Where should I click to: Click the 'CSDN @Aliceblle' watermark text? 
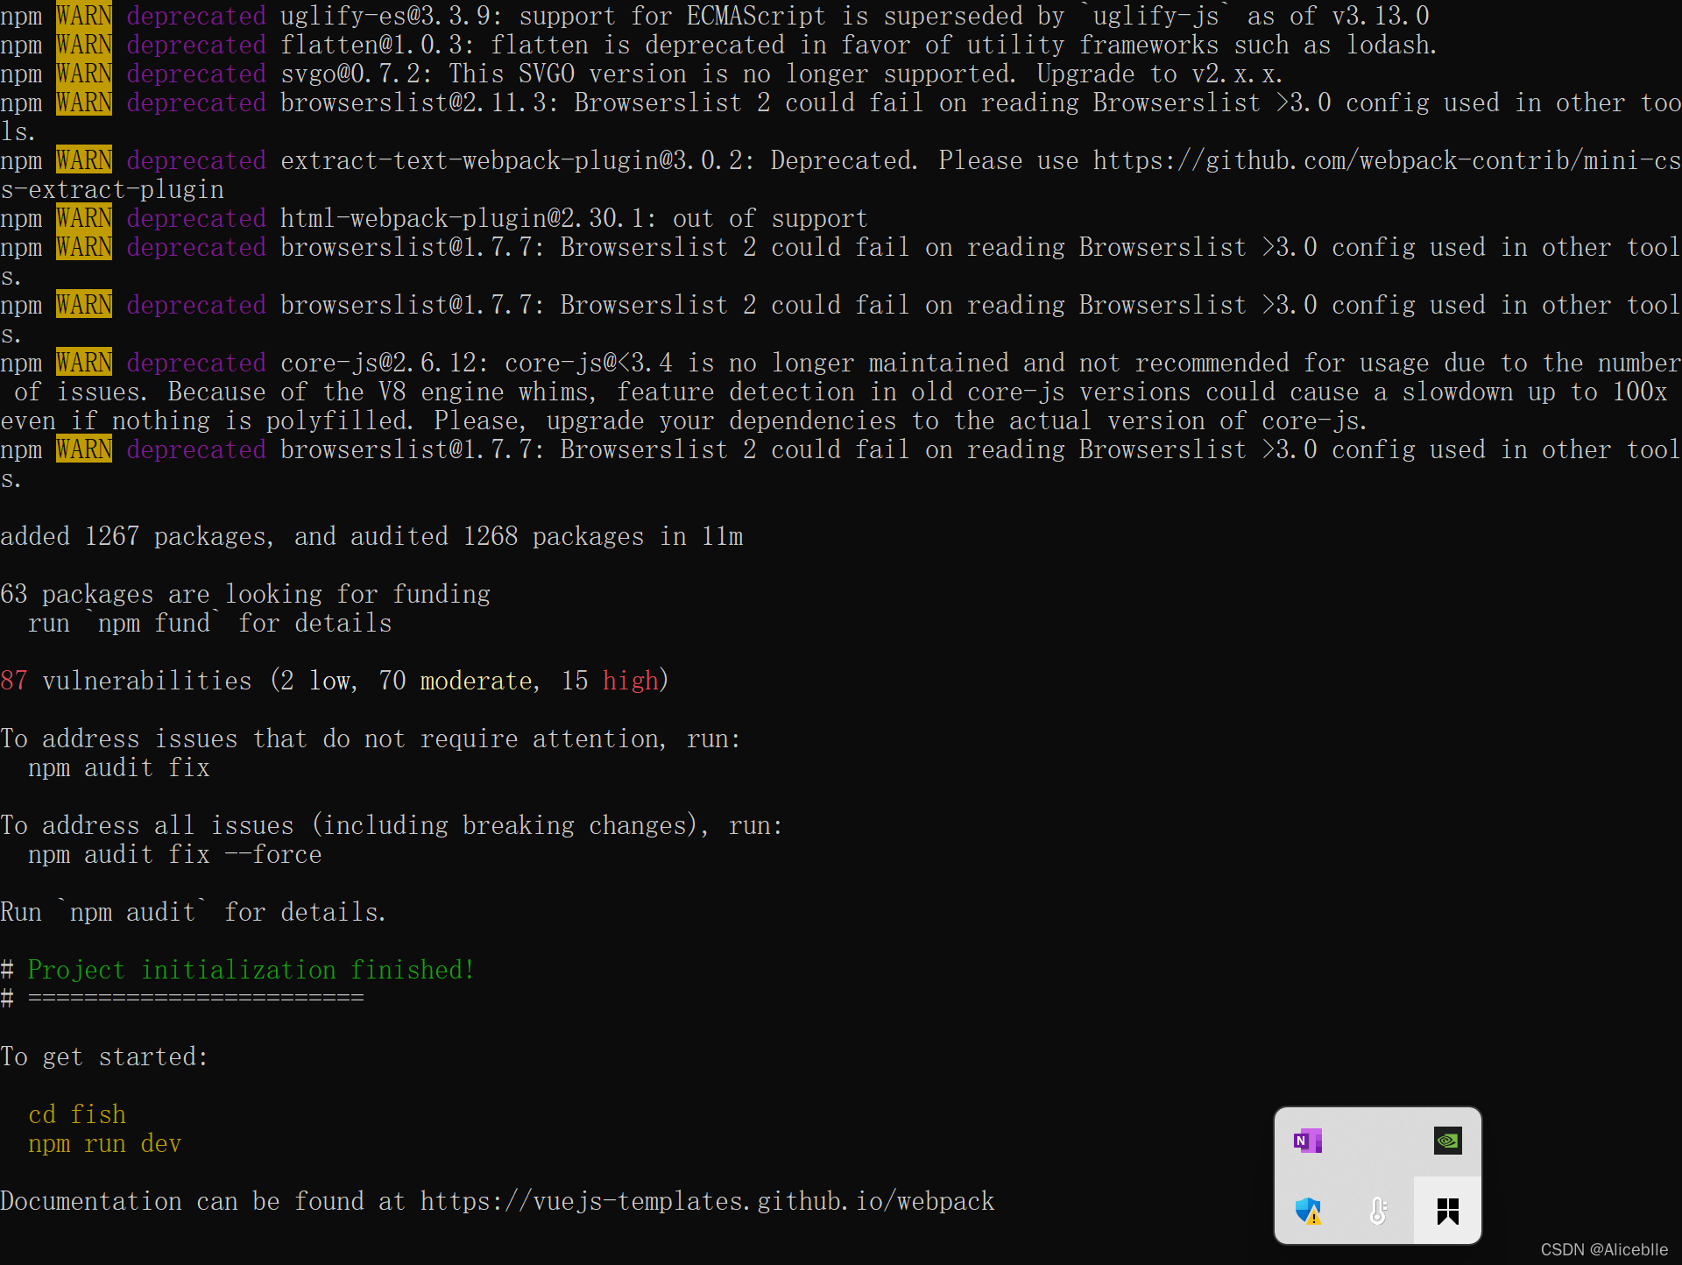tap(1603, 1249)
